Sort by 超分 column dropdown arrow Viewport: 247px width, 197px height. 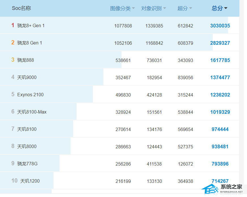[x=190, y=8]
